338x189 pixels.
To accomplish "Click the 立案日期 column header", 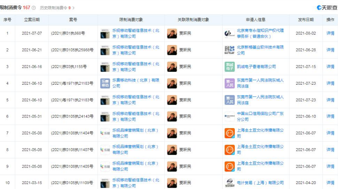I will pyautogui.click(x=32, y=20).
